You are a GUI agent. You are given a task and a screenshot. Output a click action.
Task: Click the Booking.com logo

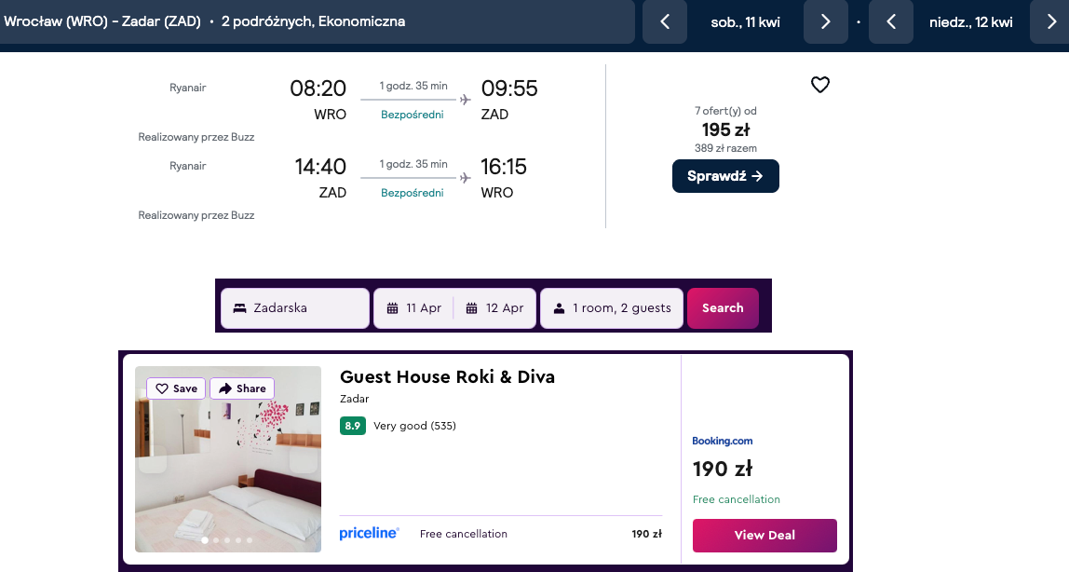(723, 441)
